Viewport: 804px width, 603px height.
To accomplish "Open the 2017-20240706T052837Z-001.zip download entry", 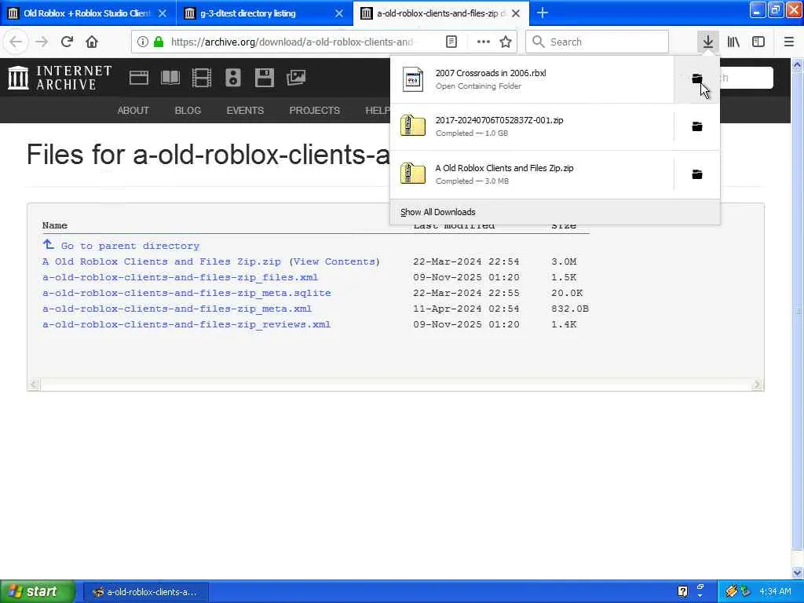I will pos(532,126).
